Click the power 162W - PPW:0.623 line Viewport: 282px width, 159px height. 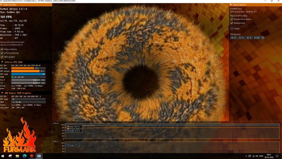tap(18, 89)
